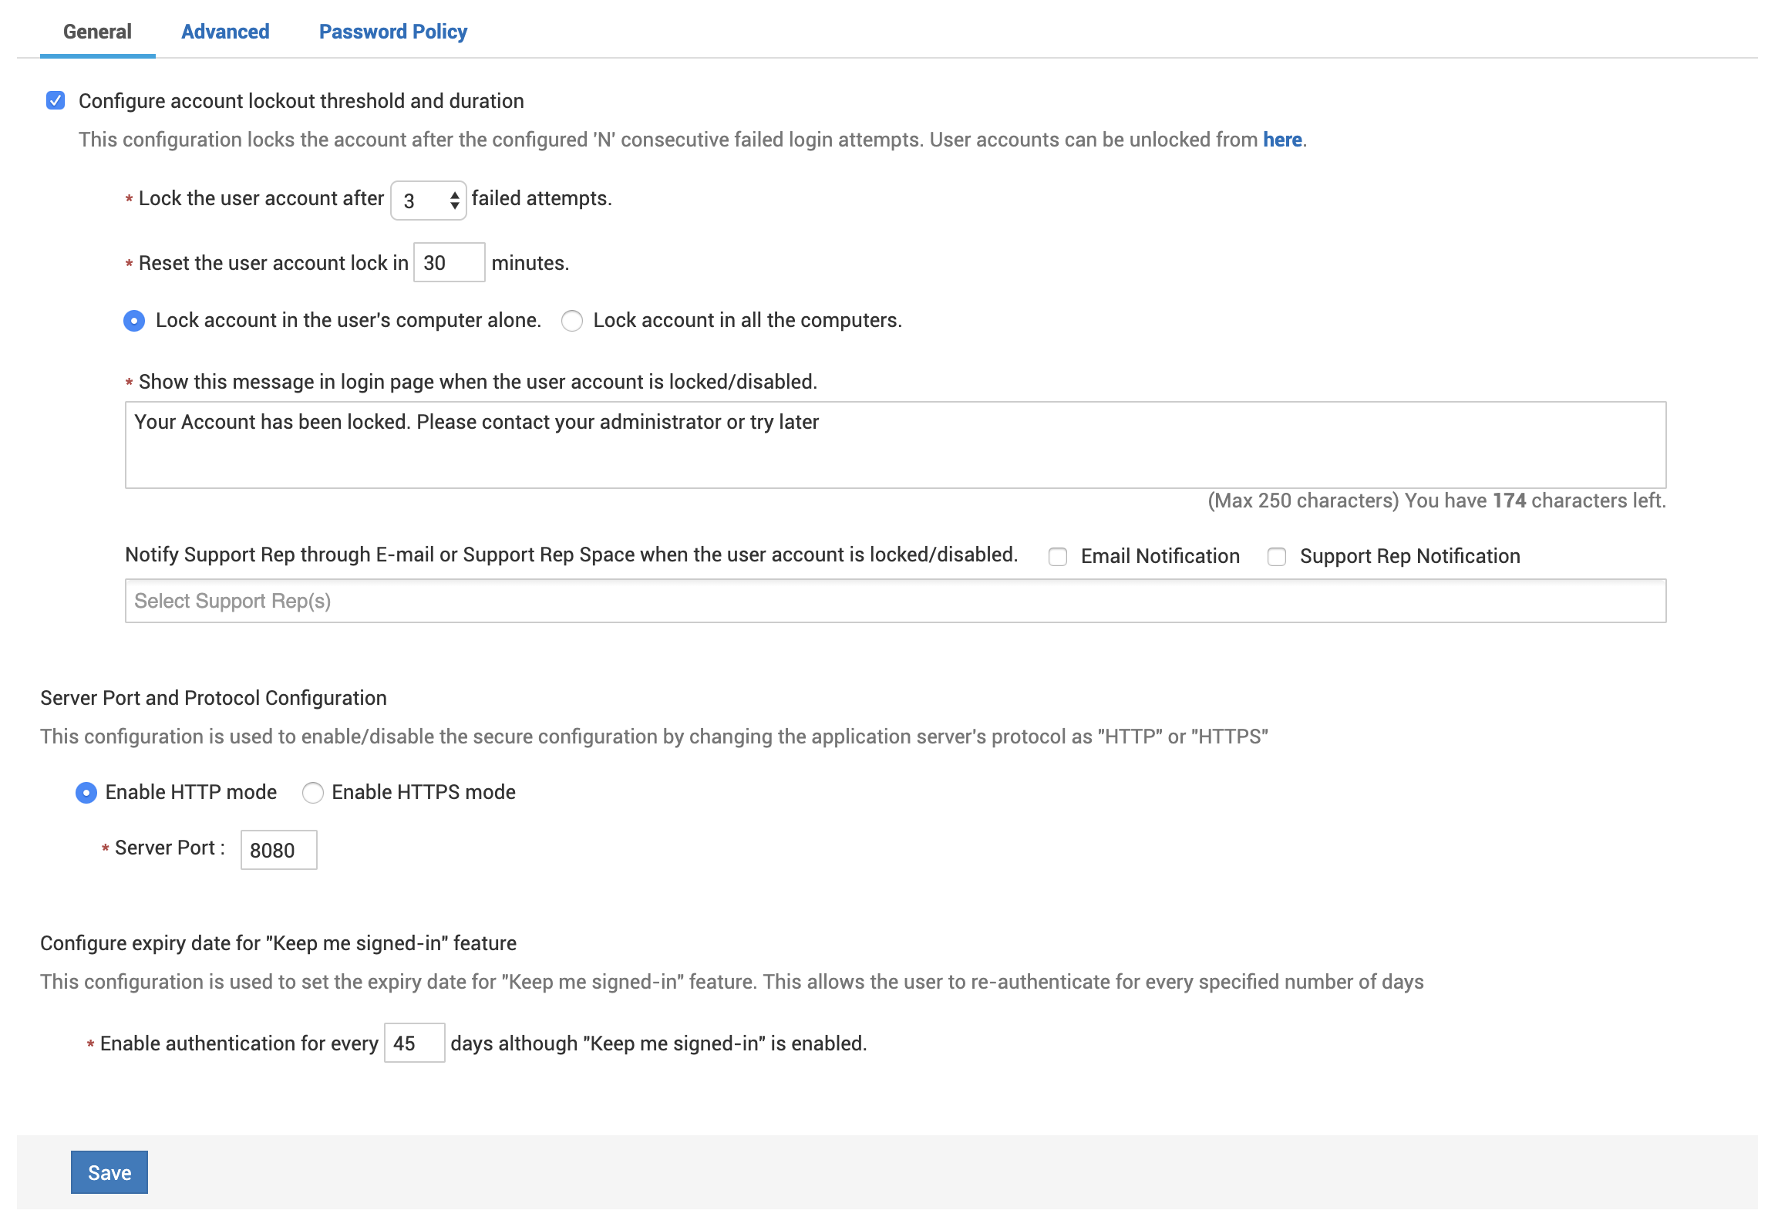
Task: Choose Lock account in all the computers
Action: [572, 321]
